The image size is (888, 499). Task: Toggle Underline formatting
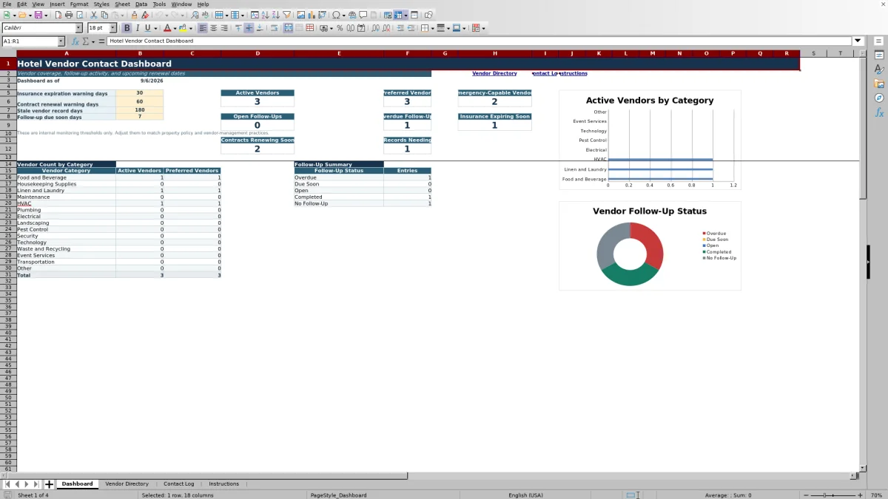(x=147, y=28)
